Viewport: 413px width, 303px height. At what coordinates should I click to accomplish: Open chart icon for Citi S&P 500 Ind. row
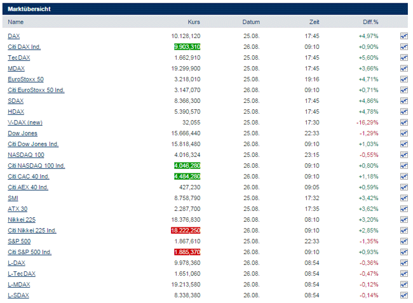click(x=403, y=252)
